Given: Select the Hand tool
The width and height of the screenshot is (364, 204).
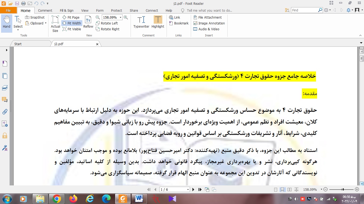Looking at the screenshot, I should 7,23.
